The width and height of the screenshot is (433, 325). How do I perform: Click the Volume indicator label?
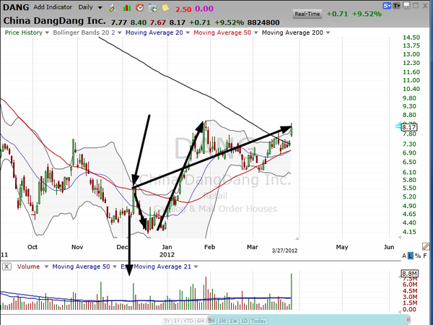(x=28, y=266)
